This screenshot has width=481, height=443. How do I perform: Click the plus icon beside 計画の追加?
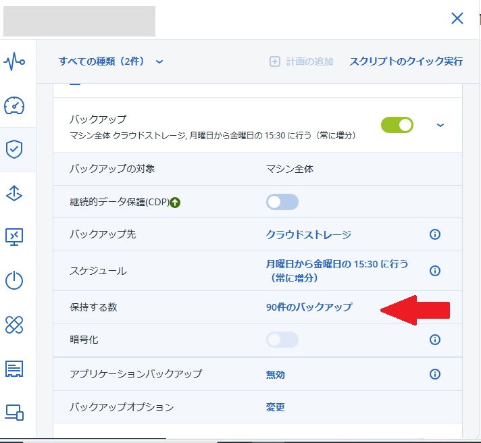(274, 61)
